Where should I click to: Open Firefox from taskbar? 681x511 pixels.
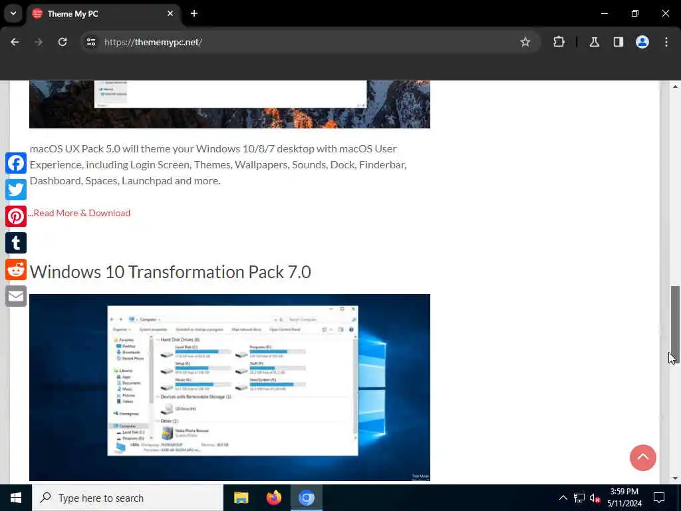click(x=273, y=498)
